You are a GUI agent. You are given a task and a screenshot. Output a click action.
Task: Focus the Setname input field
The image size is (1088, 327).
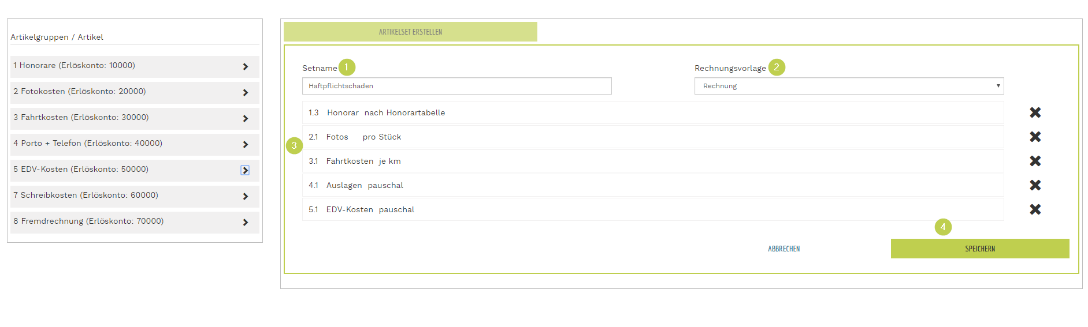[x=456, y=86]
